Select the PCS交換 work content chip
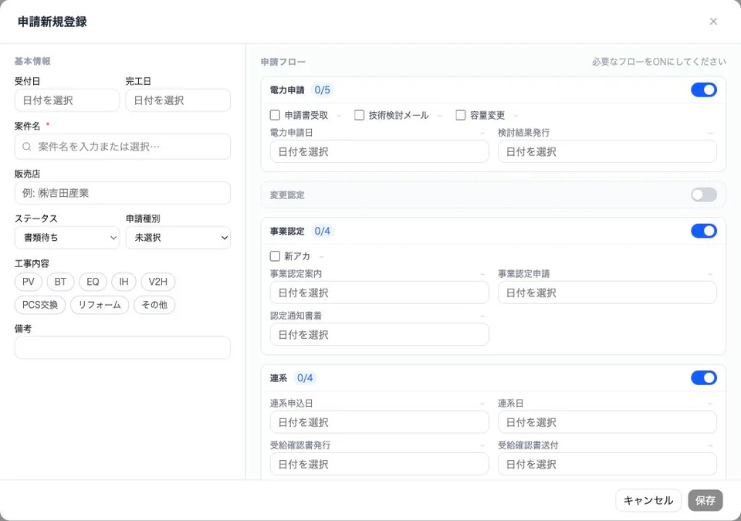This screenshot has height=521, width=741. pyautogui.click(x=40, y=305)
